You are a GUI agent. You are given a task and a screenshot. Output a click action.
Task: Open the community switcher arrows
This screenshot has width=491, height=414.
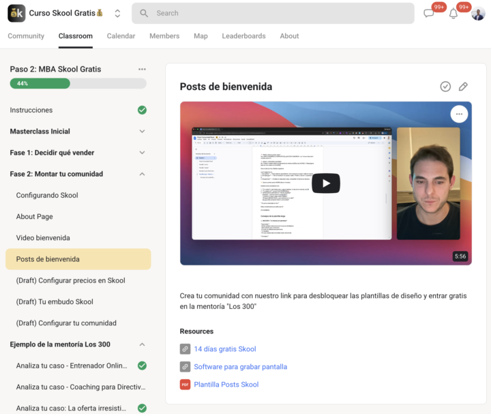(117, 14)
